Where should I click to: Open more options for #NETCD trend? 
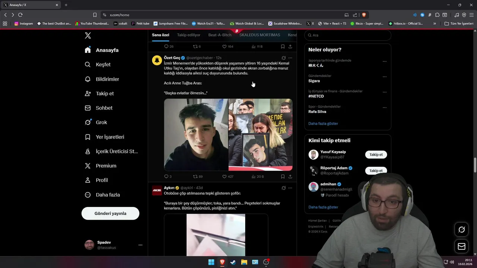point(385,92)
